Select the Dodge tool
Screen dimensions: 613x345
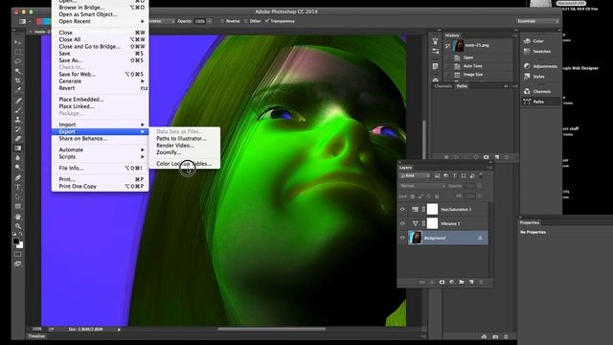18,168
